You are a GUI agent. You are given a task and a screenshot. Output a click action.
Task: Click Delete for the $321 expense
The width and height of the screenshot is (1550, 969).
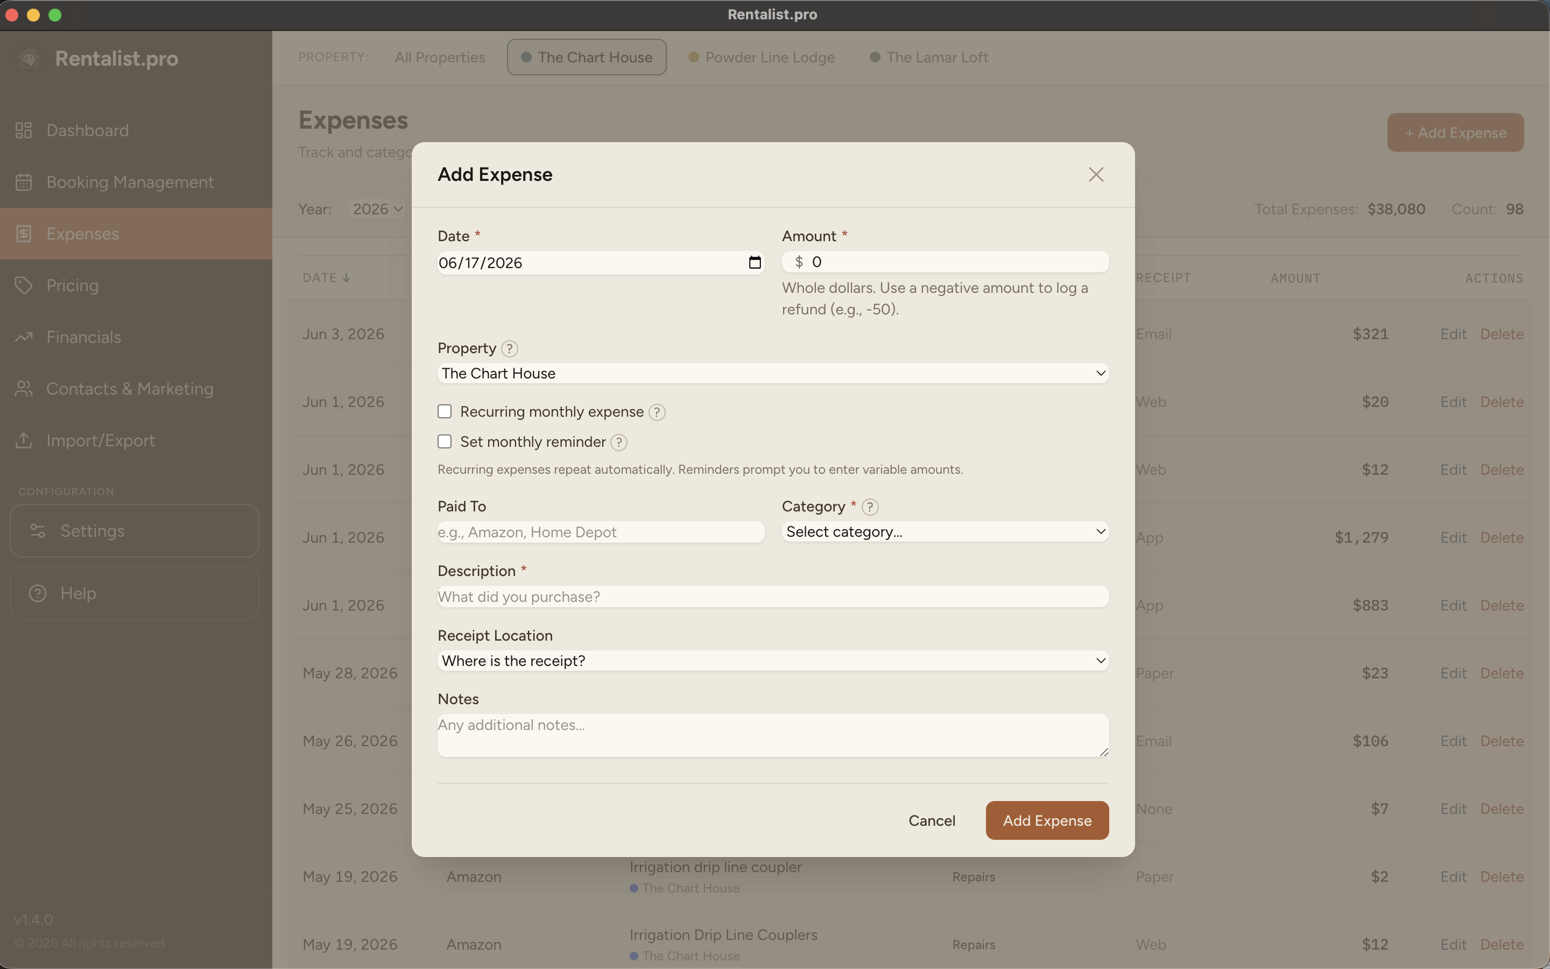click(1502, 334)
